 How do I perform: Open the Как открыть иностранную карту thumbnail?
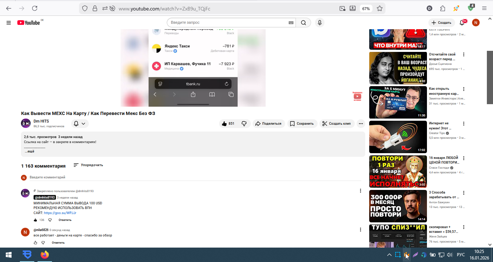coord(398,102)
